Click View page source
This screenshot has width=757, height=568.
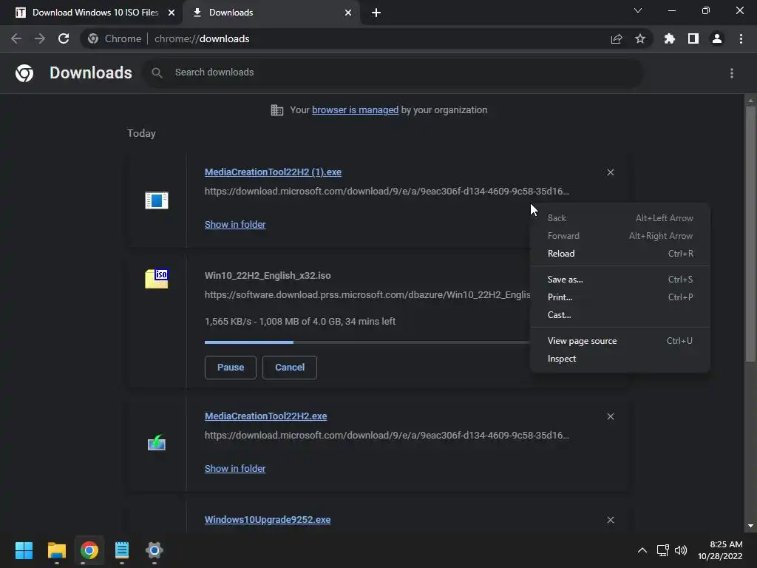click(x=620, y=341)
